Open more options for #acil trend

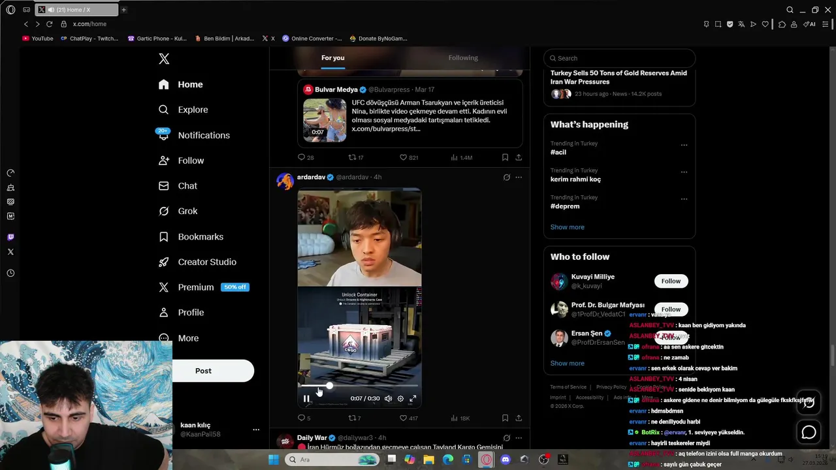click(684, 145)
